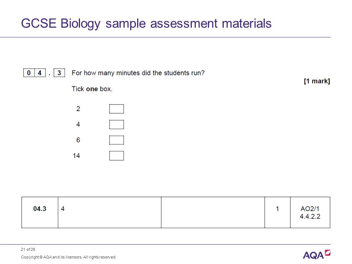
Task: Click the '21 of 26' page indicator
Action: [x=28, y=249]
